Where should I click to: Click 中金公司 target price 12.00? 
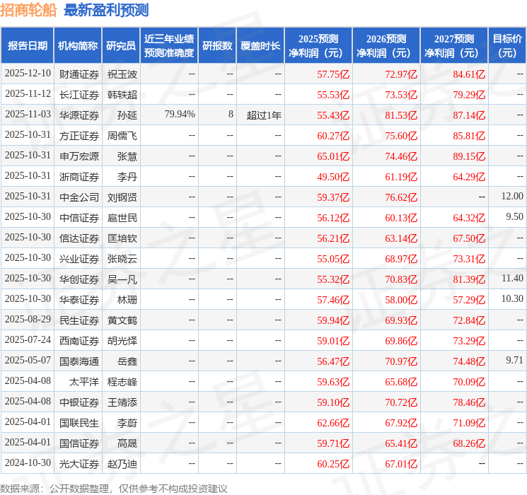512,196
